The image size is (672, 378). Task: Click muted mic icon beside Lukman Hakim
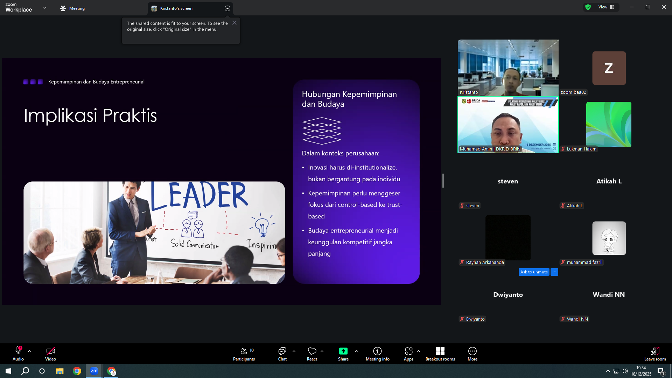(x=563, y=149)
